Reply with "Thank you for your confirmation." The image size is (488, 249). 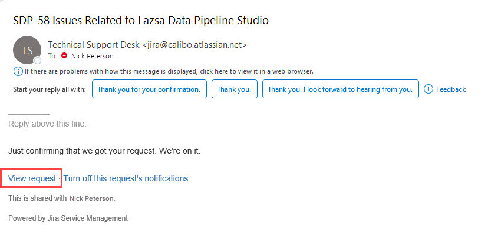coord(149,89)
